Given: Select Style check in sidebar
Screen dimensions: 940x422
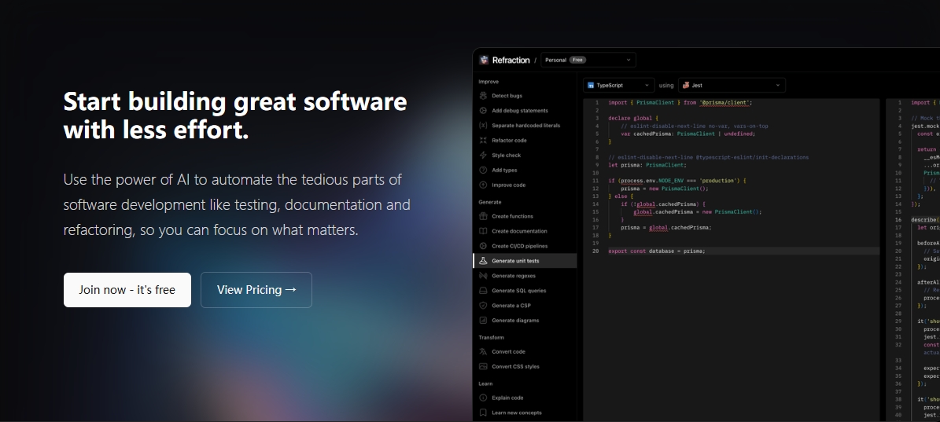Looking at the screenshot, I should (x=525, y=156).
